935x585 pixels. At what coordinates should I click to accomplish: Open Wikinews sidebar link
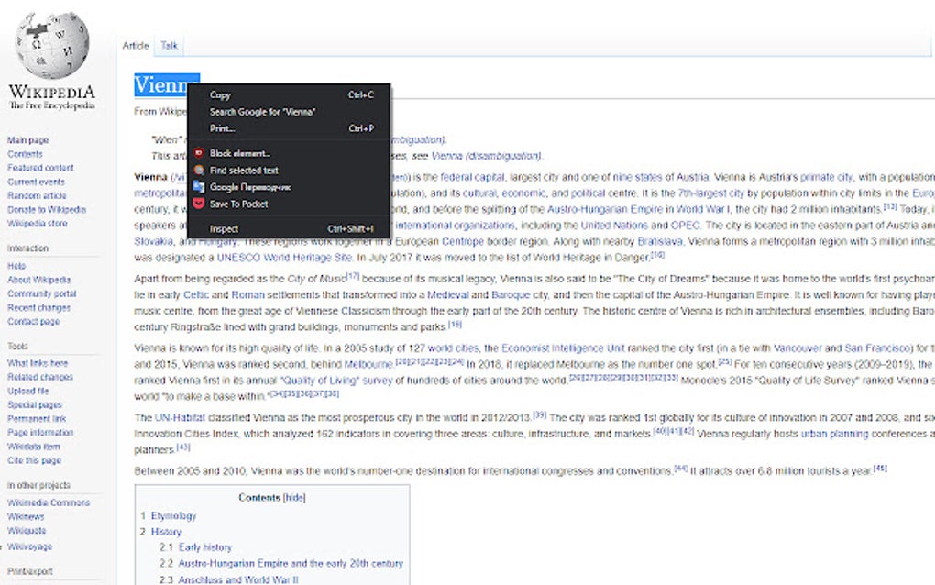pos(26,516)
